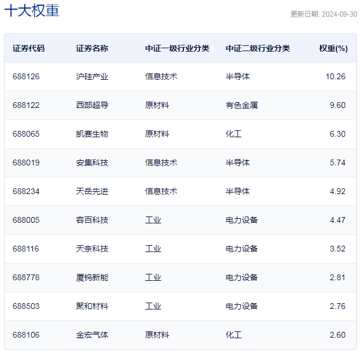Click 化工 in the 凯赛生物 row
This screenshot has width=361, height=356.
[x=234, y=134]
